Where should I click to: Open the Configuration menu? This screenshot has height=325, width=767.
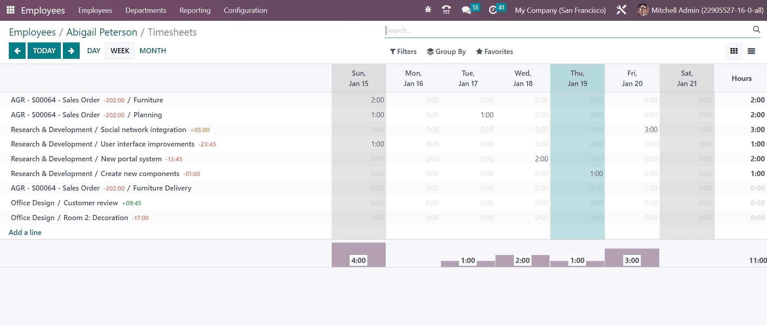tap(245, 10)
